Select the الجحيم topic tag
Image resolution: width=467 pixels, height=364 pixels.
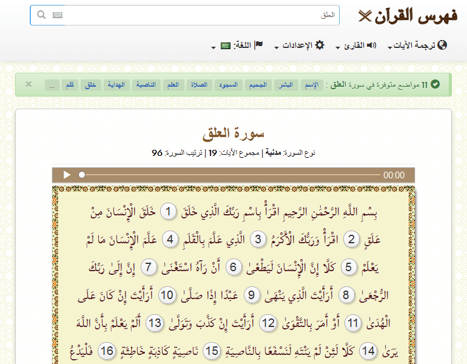click(x=258, y=85)
